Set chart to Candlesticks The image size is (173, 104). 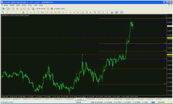click(x=87, y=12)
